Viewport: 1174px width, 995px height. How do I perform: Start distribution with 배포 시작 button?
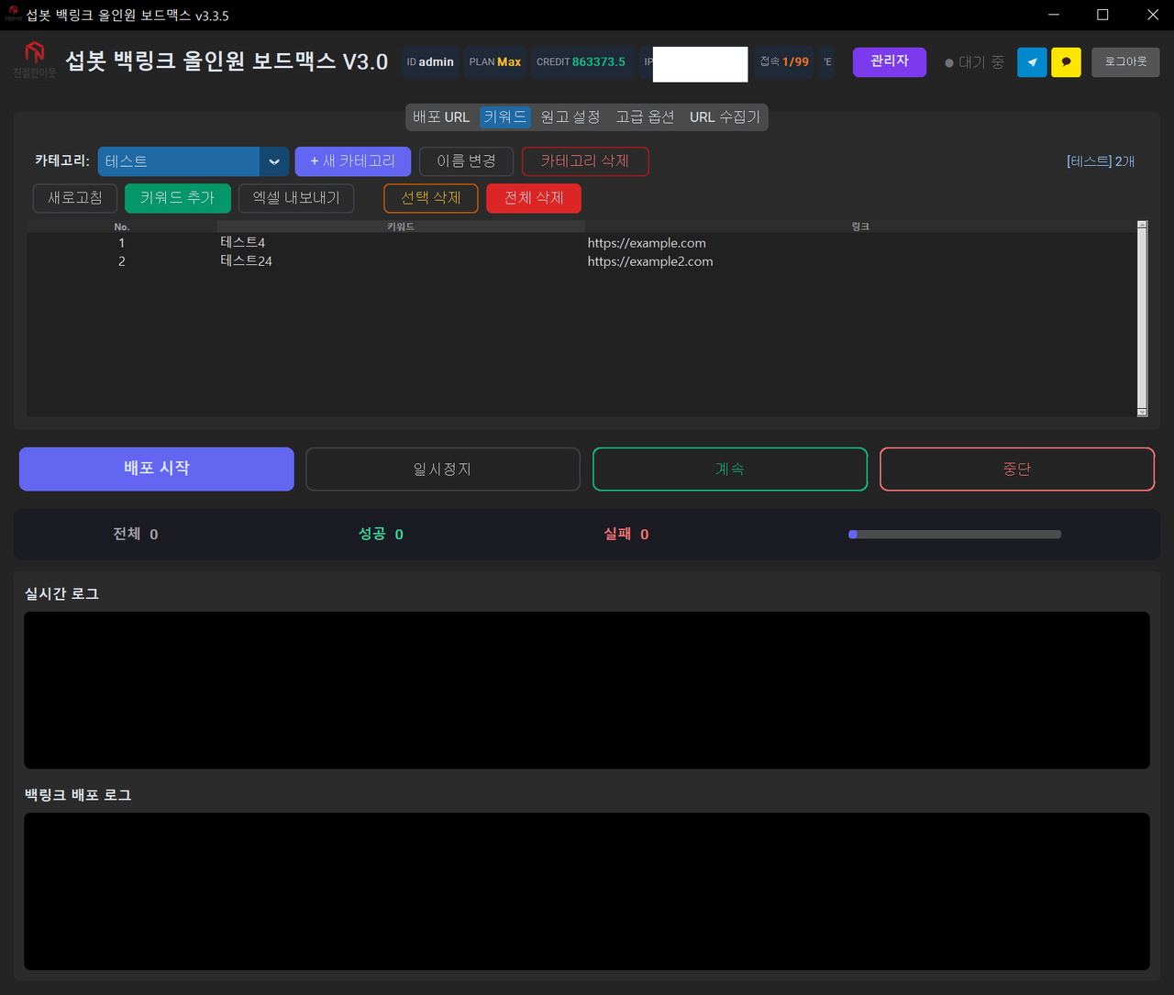pyautogui.click(x=157, y=469)
